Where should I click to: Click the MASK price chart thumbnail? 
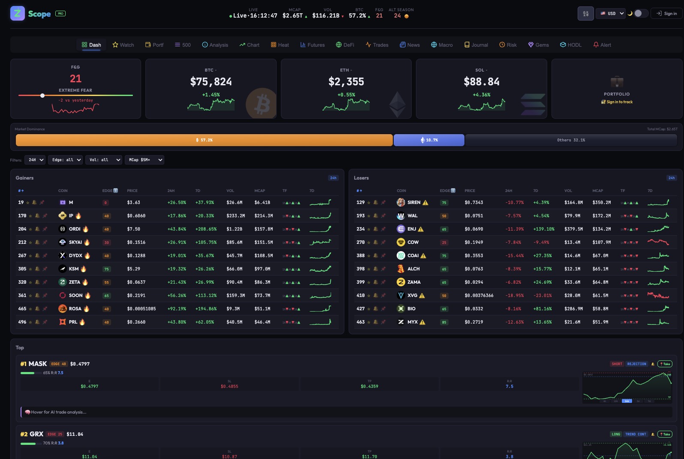(x=627, y=387)
